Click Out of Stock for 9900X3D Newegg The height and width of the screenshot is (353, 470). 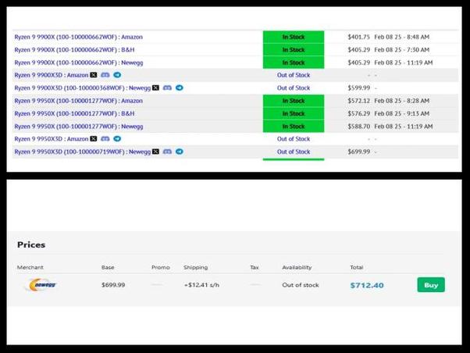pyautogui.click(x=294, y=88)
